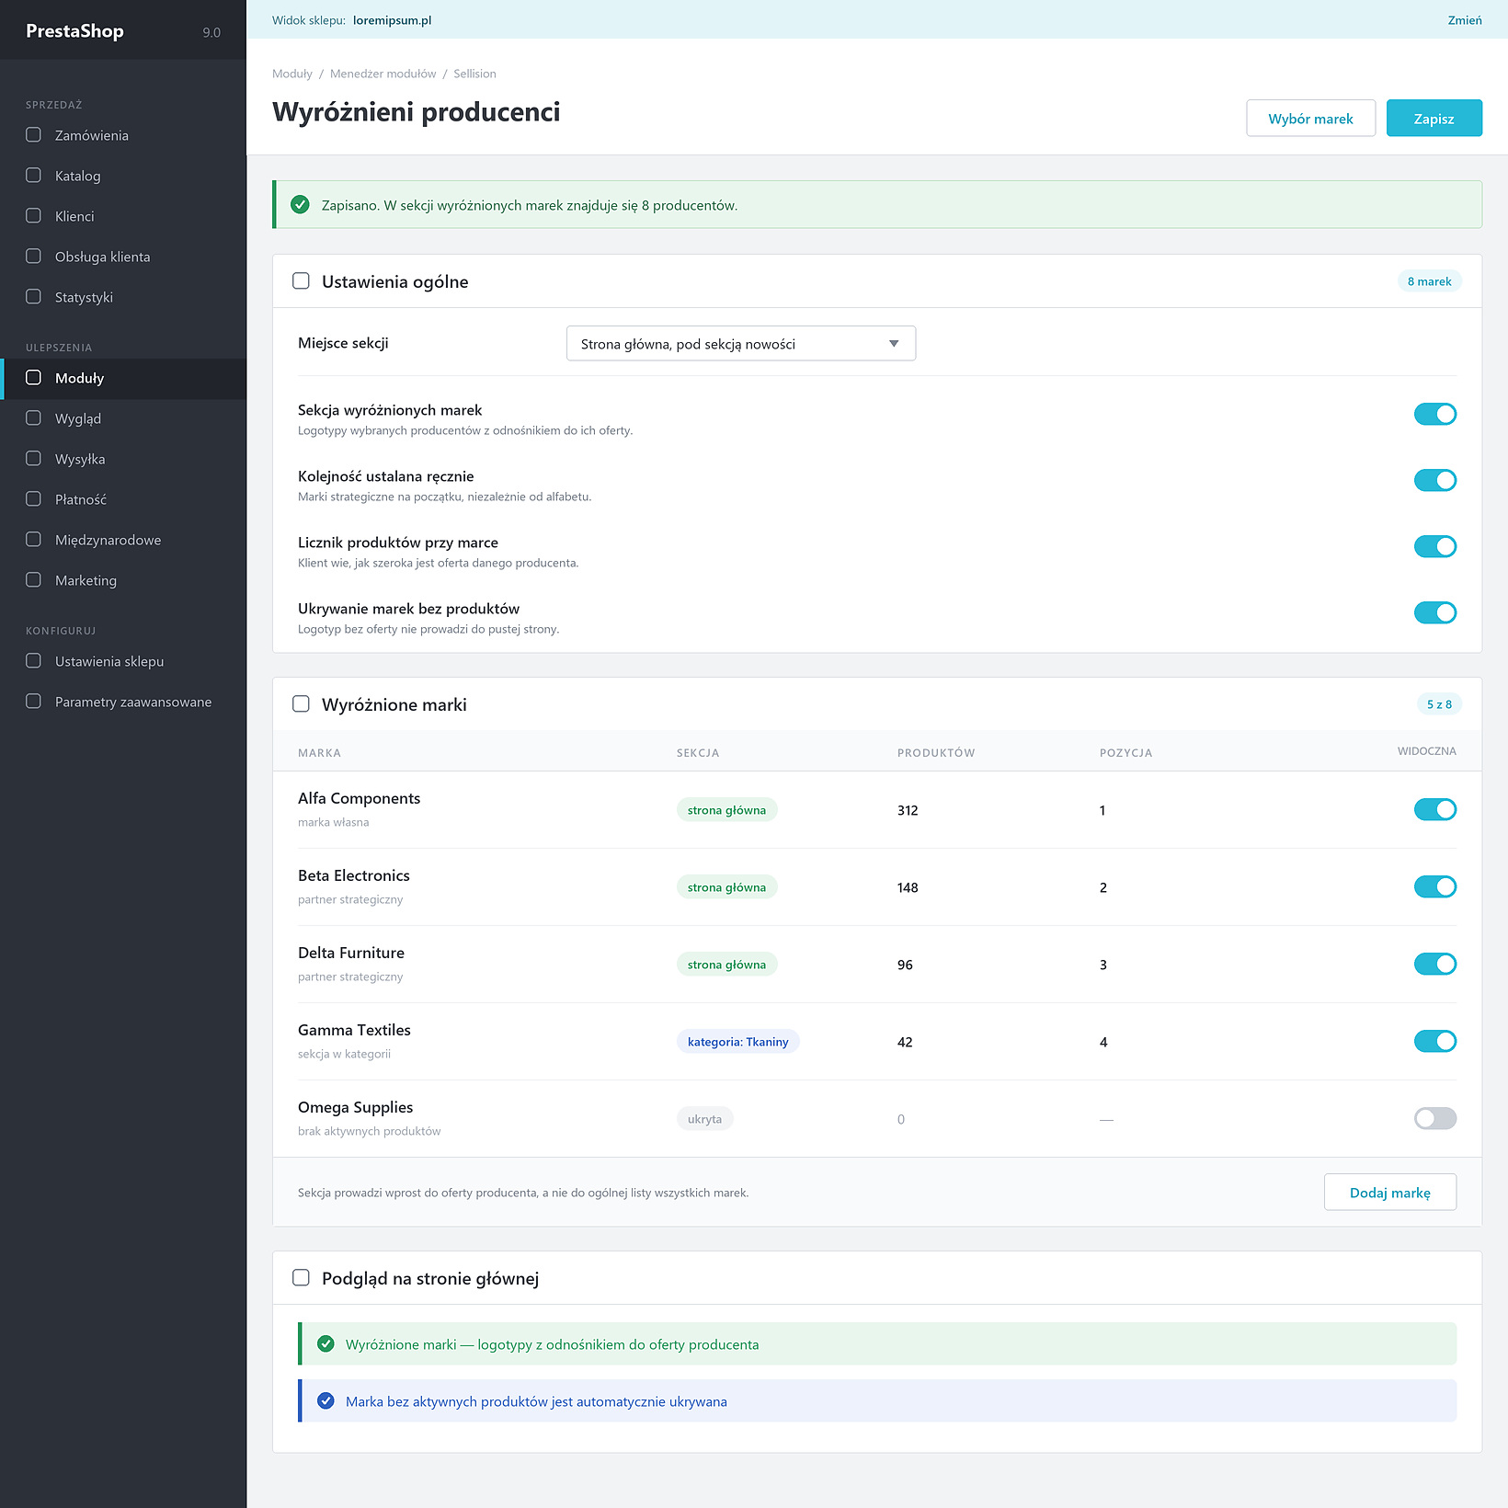Click the green check icon beside Wyróżnione marki note
The height and width of the screenshot is (1508, 1508).
(x=326, y=1344)
